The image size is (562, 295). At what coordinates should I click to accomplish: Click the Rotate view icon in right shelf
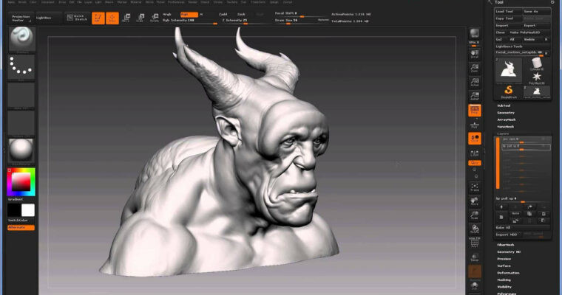coord(475,229)
